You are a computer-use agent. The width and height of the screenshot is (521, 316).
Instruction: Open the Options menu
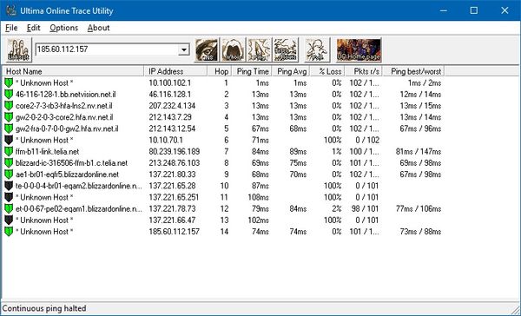[x=63, y=28]
